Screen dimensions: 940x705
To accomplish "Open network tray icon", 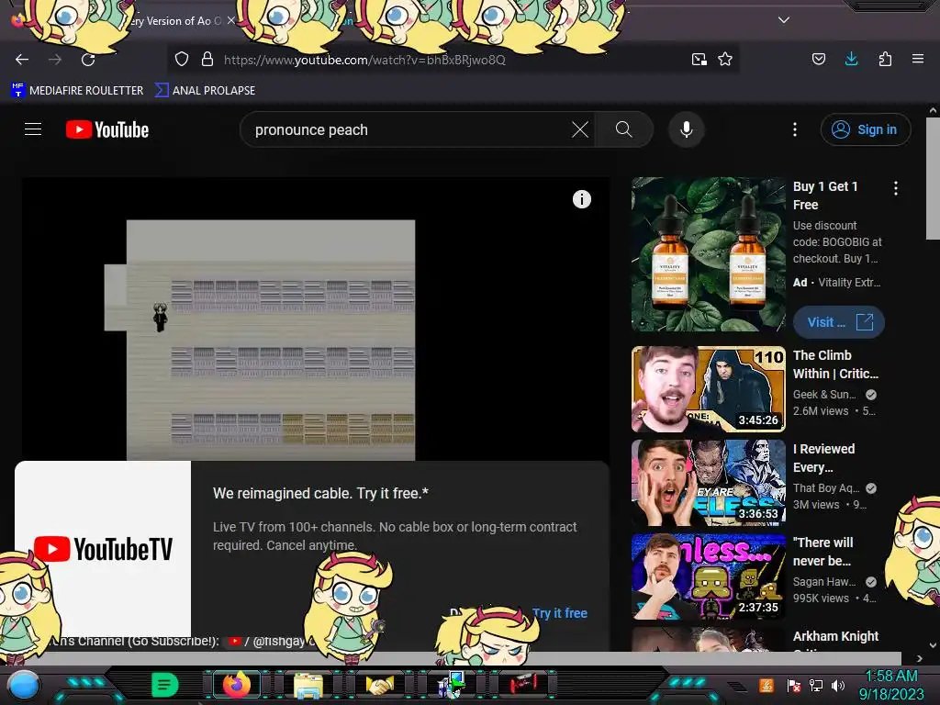I will tap(816, 685).
